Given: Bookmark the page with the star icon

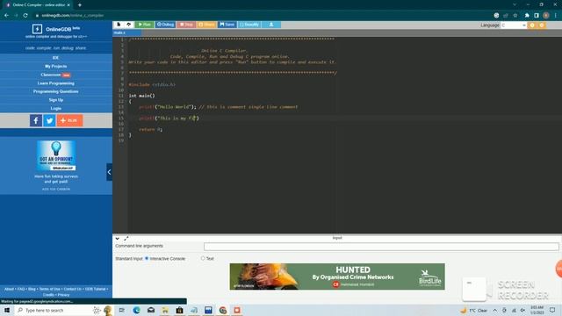Looking at the screenshot, I should click(515, 16).
